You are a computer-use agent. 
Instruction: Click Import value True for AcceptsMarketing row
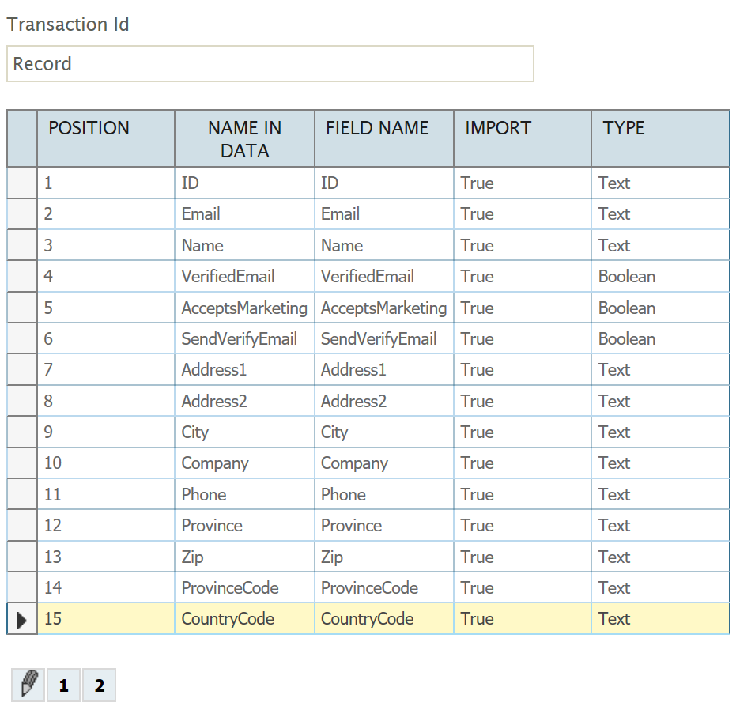477,308
